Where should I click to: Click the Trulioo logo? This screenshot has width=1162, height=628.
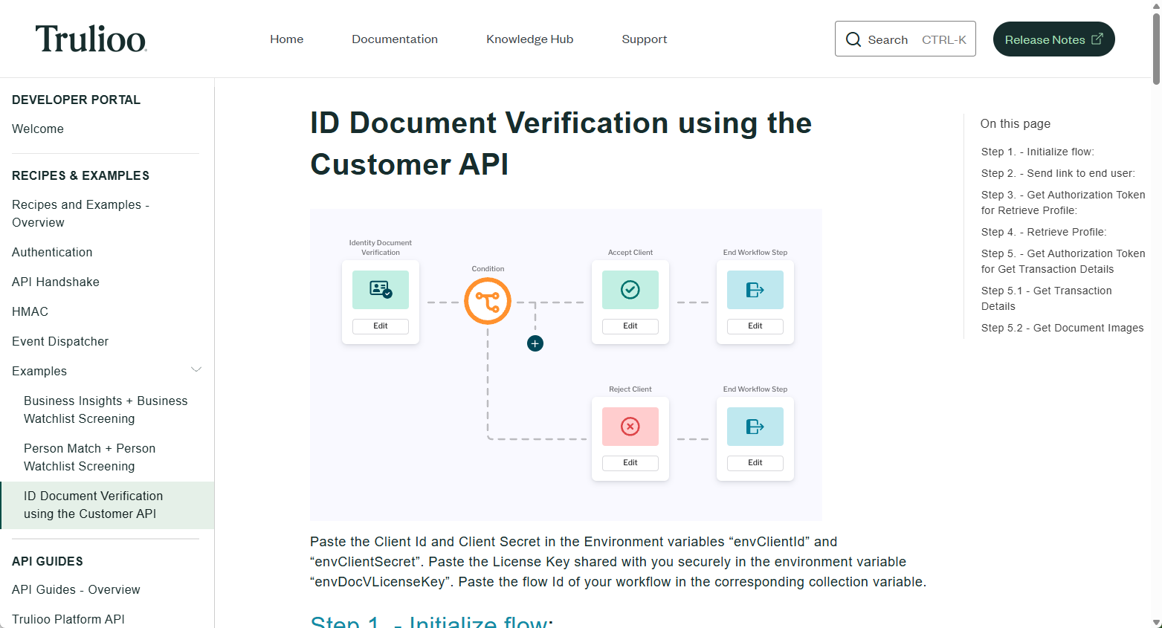(91, 39)
